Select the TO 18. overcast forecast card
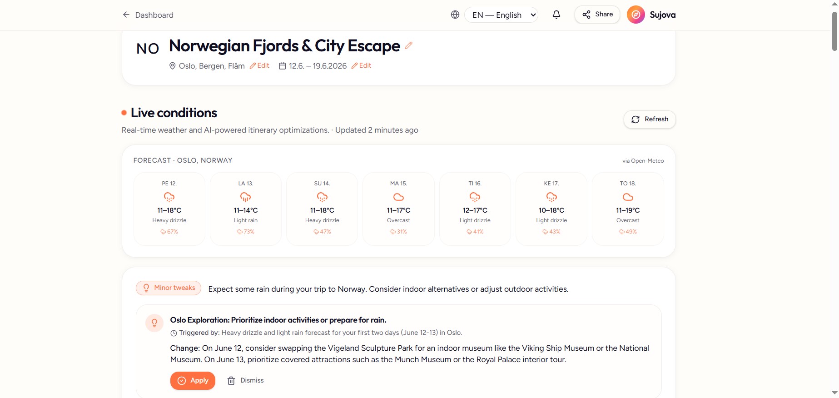Viewport: 839px width, 398px height. [628, 209]
